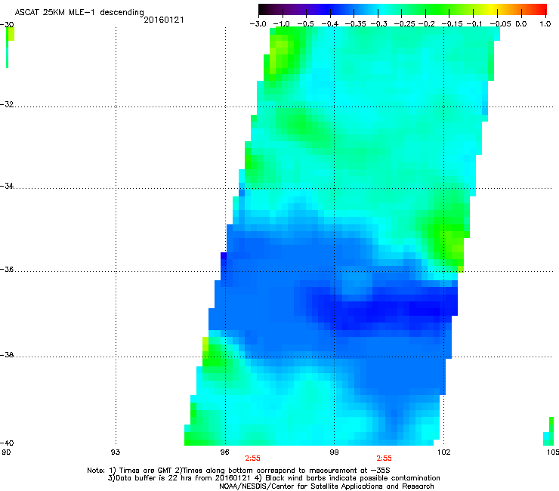Click the red "2:55" time label nearest longitude 102
The width and height of the screenshot is (559, 491).
coord(384,459)
